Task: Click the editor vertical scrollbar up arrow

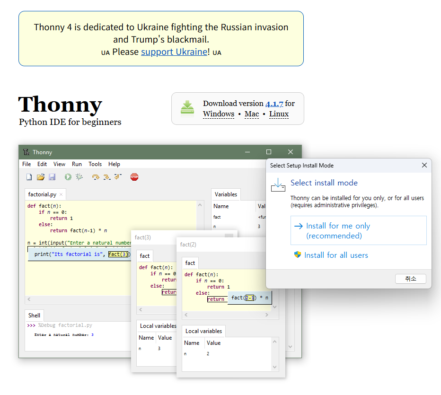Action: tap(200, 205)
